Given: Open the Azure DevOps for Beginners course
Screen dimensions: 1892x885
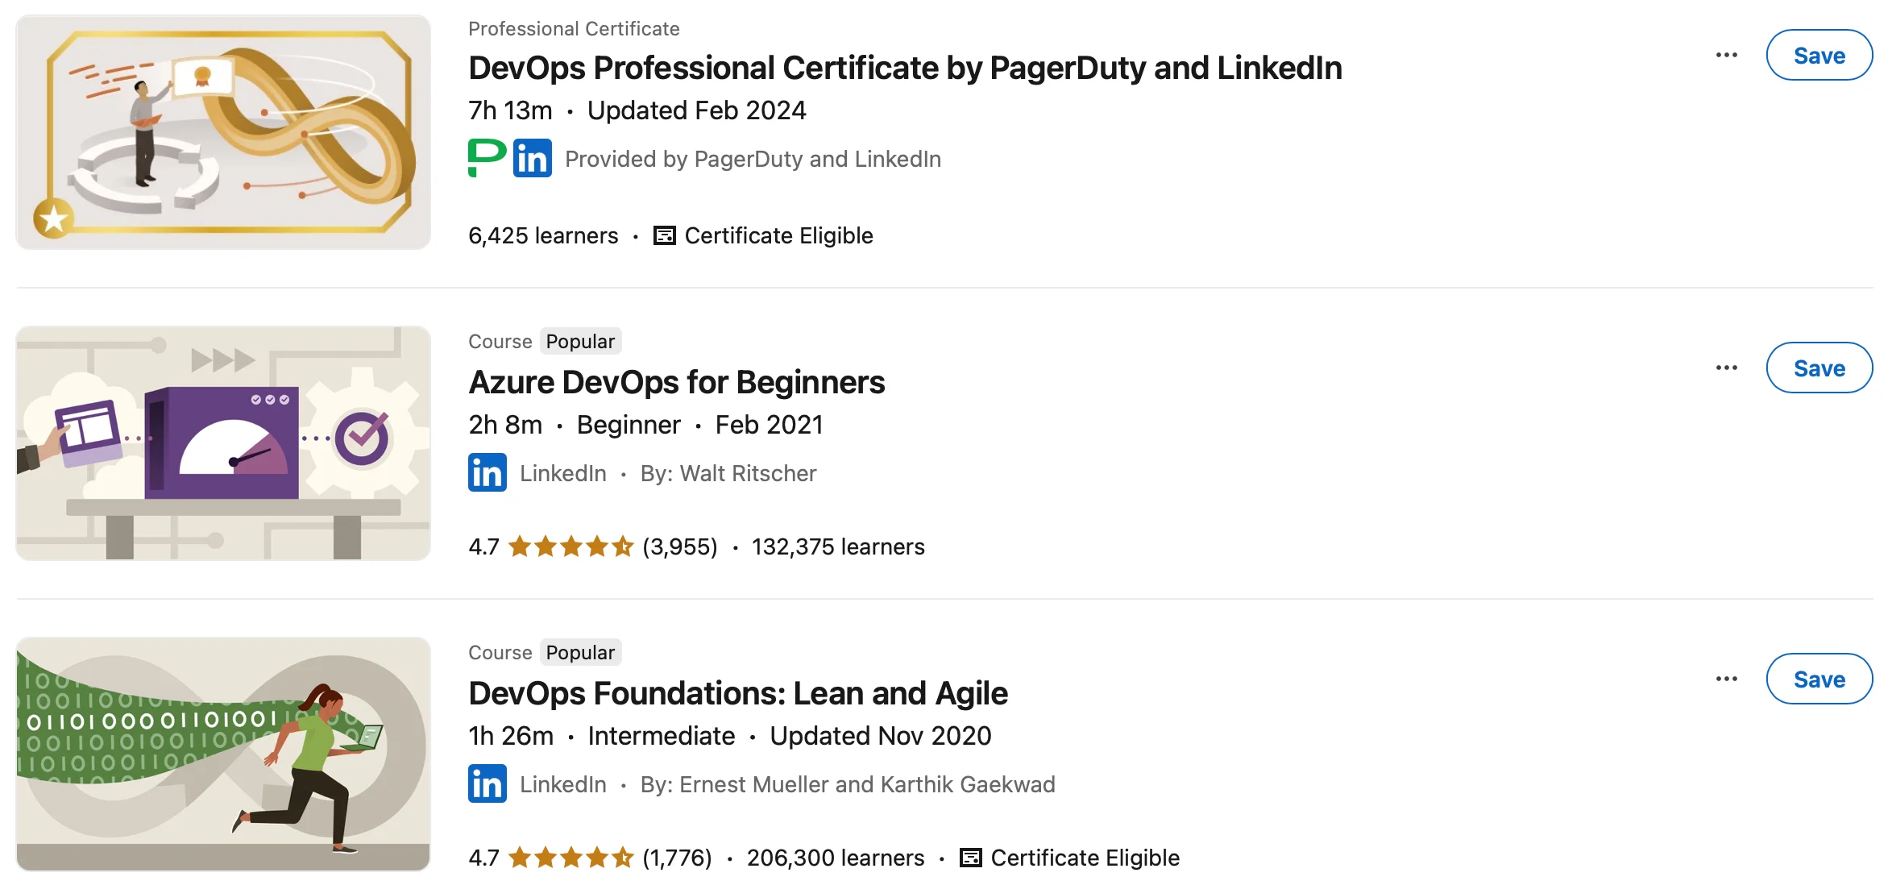Looking at the screenshot, I should (x=676, y=382).
